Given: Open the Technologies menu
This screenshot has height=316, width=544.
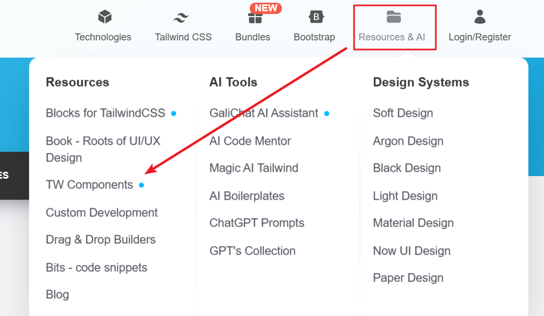Looking at the screenshot, I should (x=103, y=37).
